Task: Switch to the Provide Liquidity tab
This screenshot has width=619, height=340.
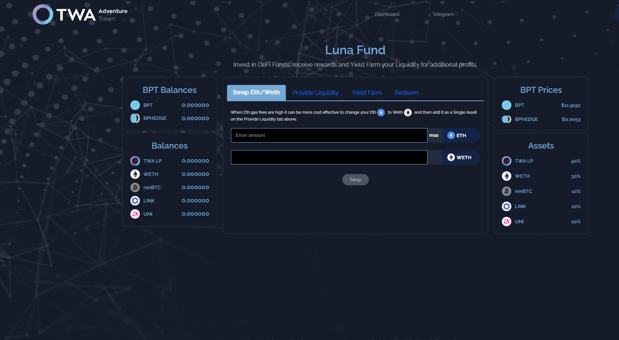Action: click(x=315, y=92)
